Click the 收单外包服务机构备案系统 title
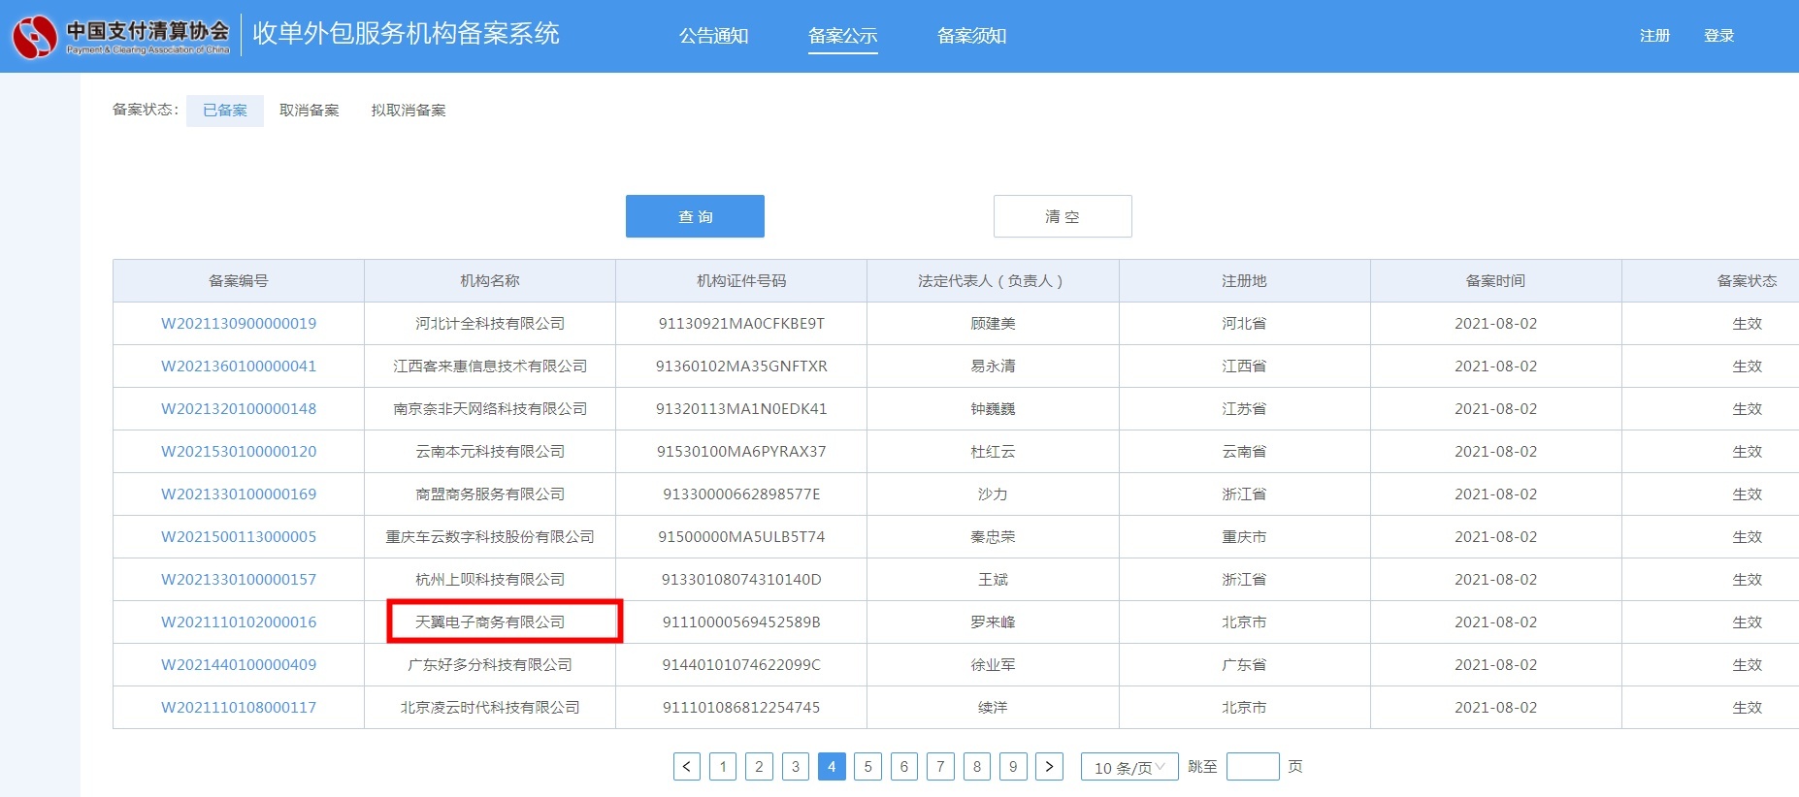 pyautogui.click(x=406, y=34)
